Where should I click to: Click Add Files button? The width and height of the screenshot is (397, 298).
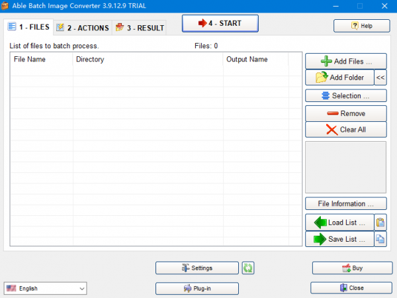[x=346, y=61]
